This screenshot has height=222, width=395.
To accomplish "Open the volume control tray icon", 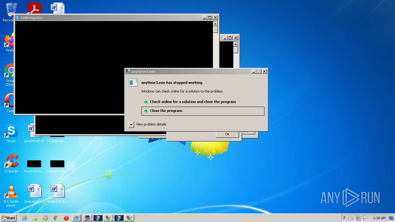I will pyautogui.click(x=351, y=218).
